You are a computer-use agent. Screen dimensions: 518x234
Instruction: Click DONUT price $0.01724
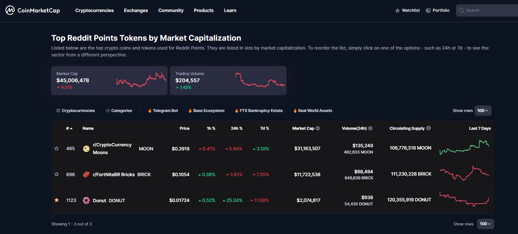(x=179, y=200)
